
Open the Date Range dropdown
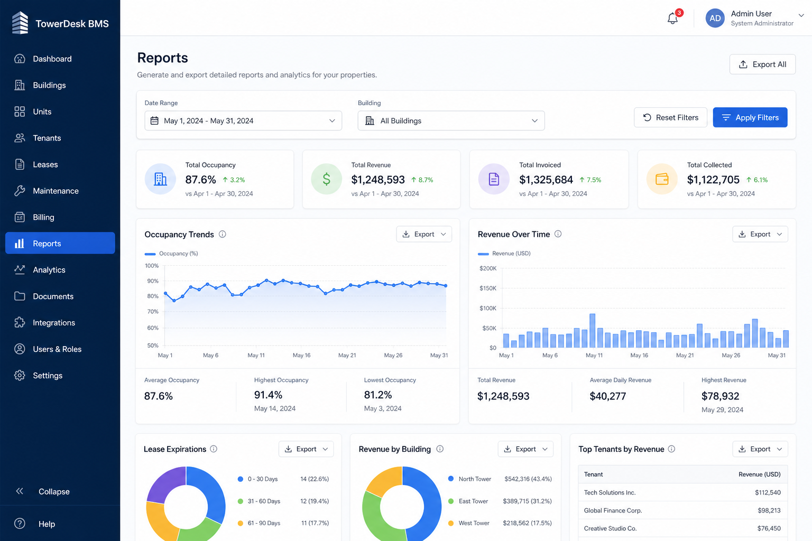coord(243,120)
